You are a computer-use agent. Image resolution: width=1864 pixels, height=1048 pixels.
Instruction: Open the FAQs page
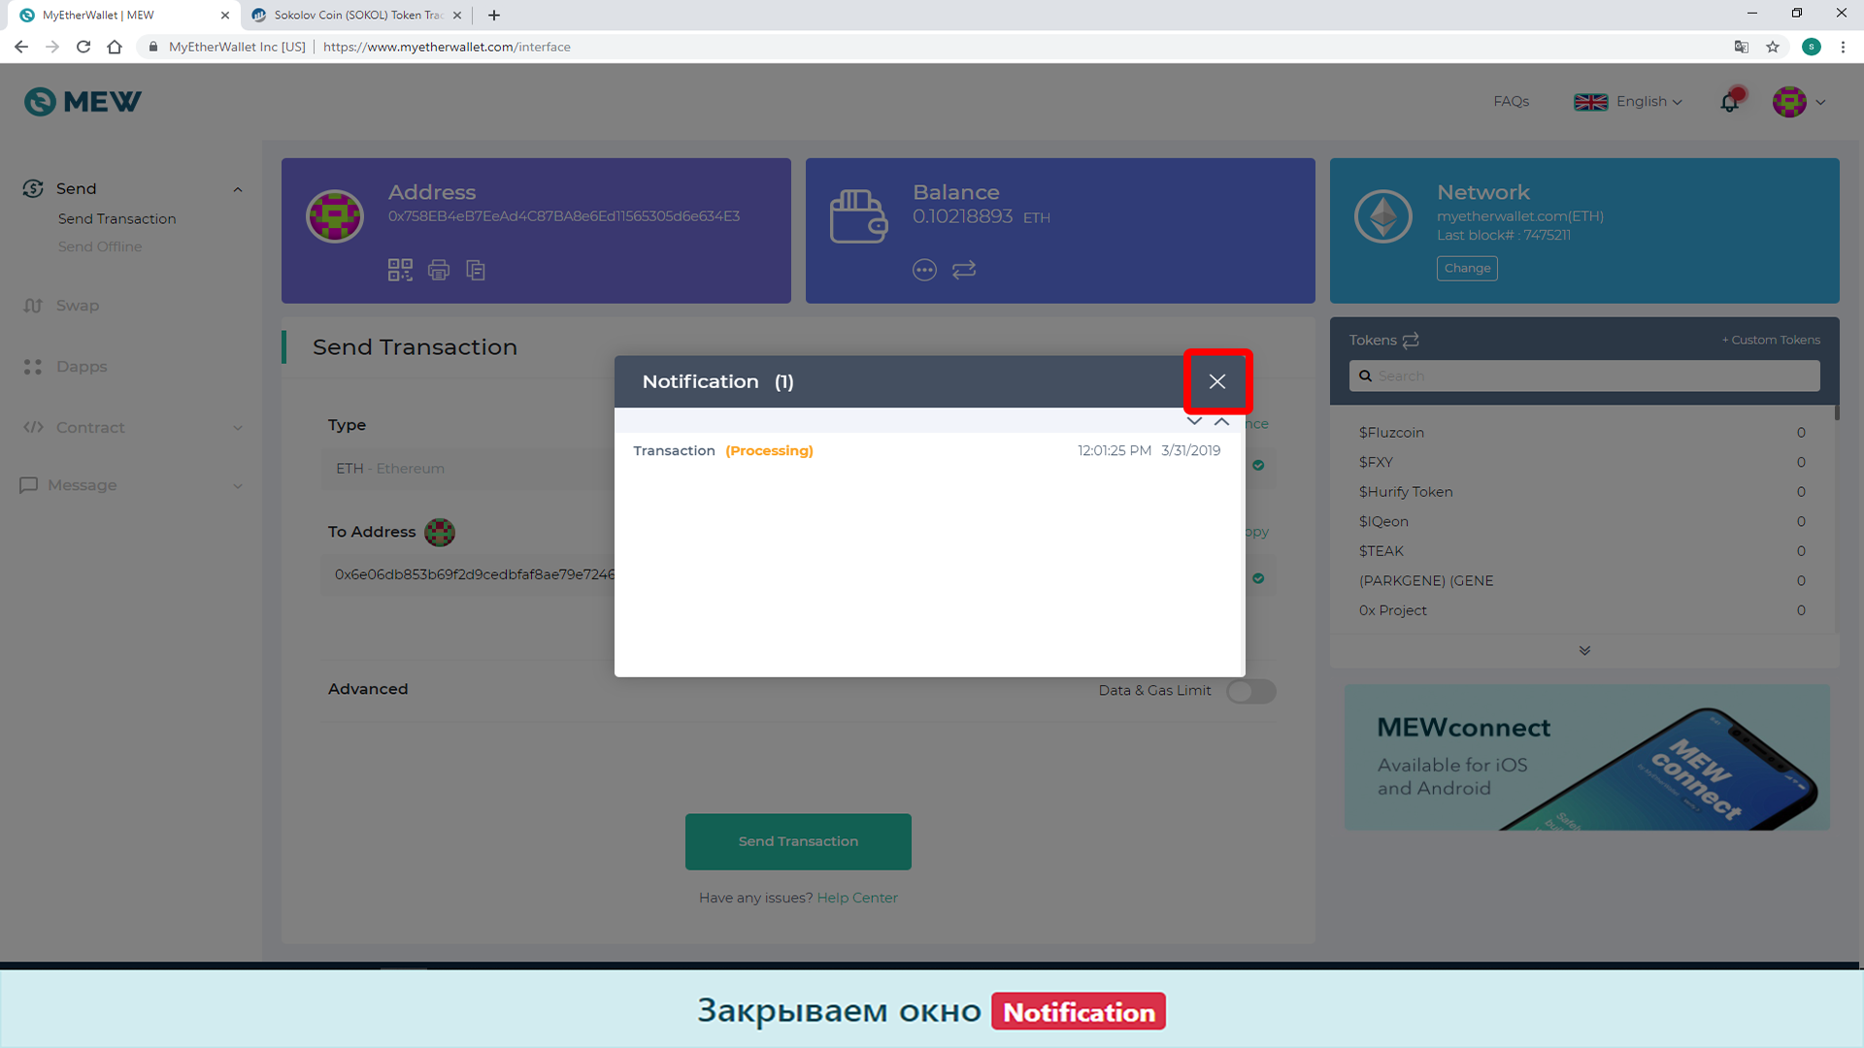click(x=1511, y=101)
